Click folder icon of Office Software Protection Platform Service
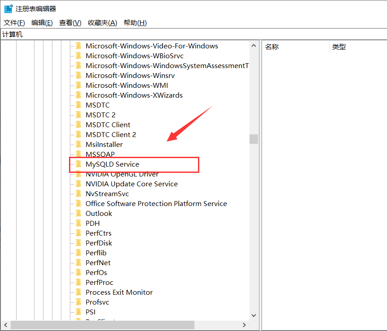Image resolution: width=387 pixels, height=331 pixels. [x=78, y=204]
